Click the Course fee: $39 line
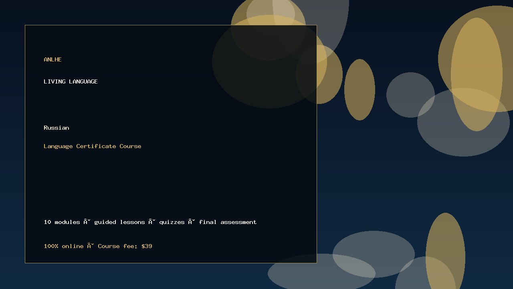Image resolution: width=513 pixels, height=289 pixels. click(x=98, y=246)
